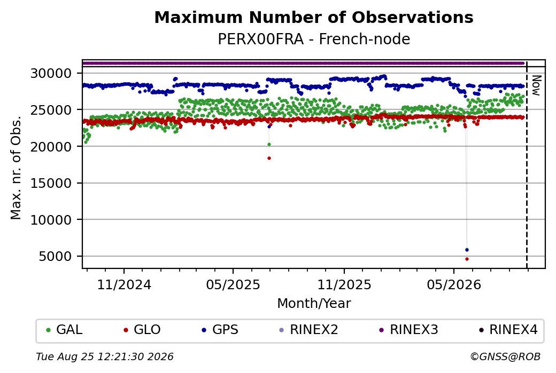Click the vertical dashed Now line
The width and height of the screenshot is (556, 373).
tap(527, 164)
